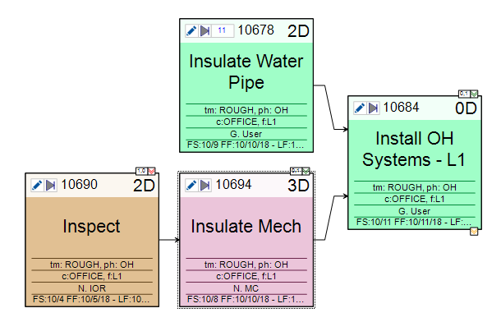501x322 pixels.
Task: Click the 2D duration on task 10678
Action: pos(298,31)
